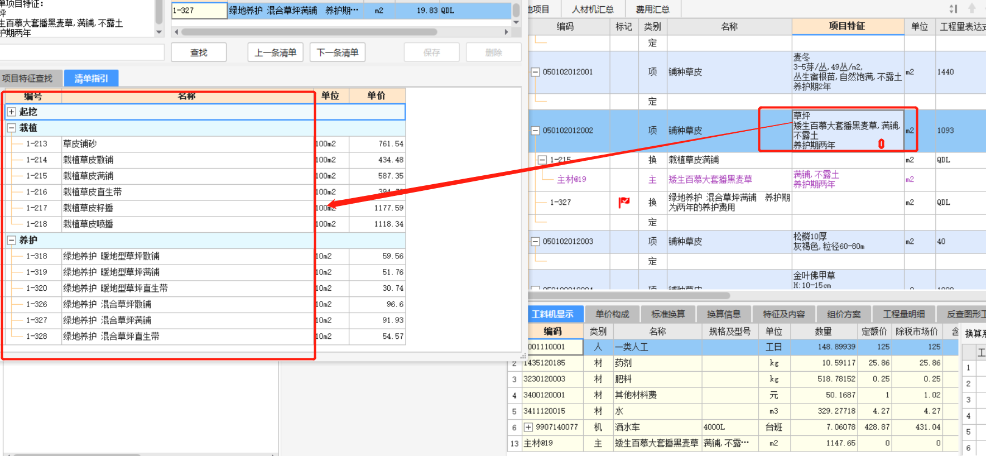
Task: Select the 特征及内容 tab
Action: point(784,314)
